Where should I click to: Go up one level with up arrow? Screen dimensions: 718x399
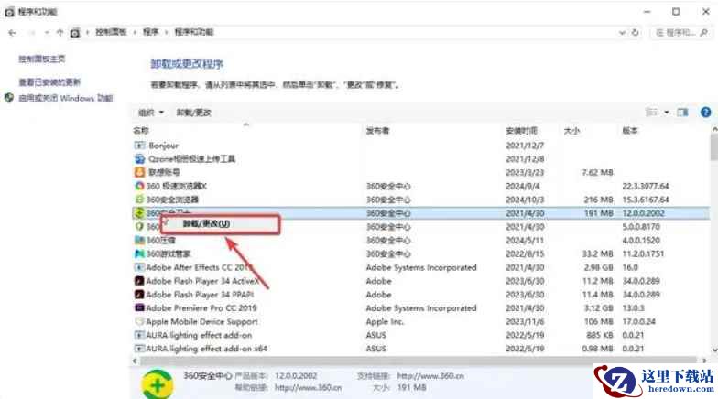tap(60, 33)
